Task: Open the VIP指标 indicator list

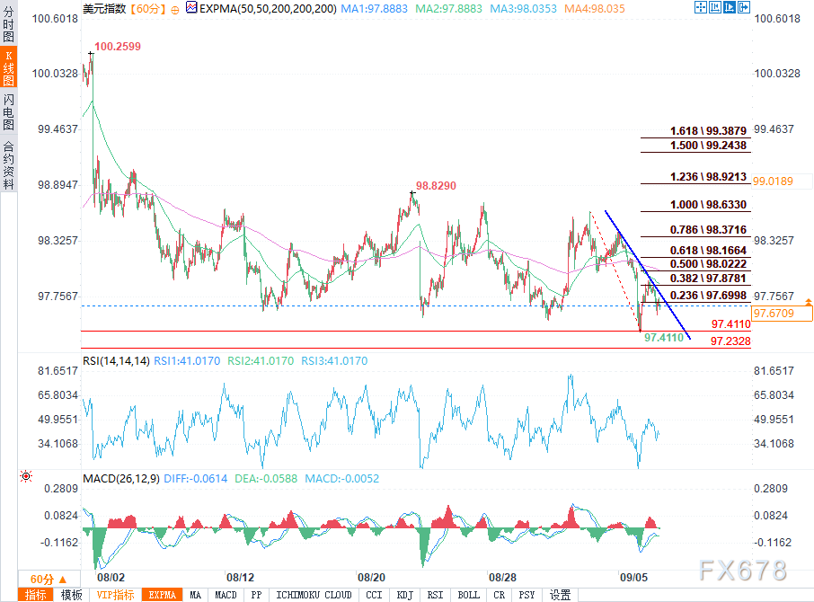Action: [115, 595]
